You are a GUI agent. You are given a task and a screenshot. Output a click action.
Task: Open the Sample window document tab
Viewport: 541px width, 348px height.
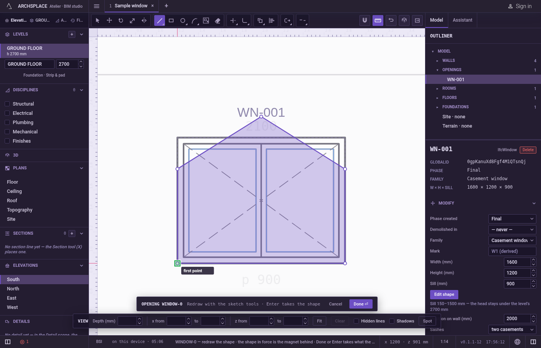(131, 6)
